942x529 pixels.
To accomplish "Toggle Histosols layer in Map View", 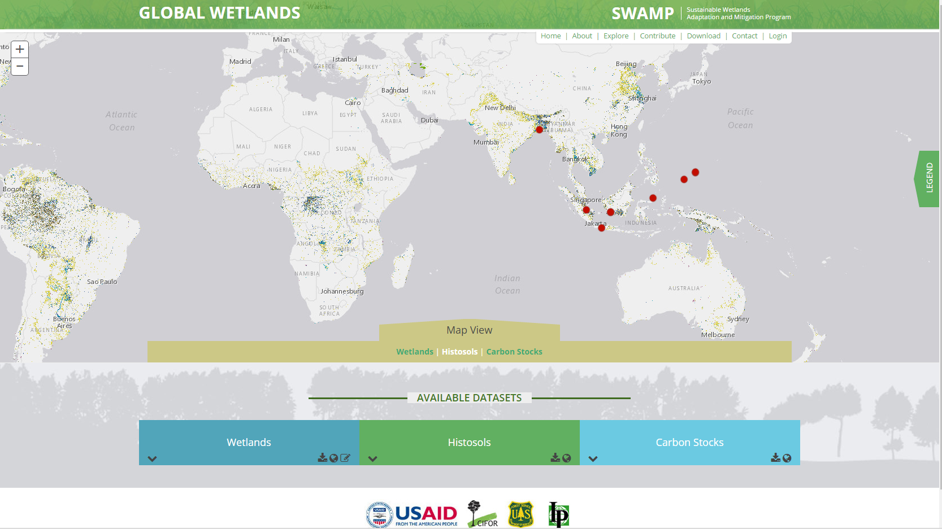I will coord(459,352).
